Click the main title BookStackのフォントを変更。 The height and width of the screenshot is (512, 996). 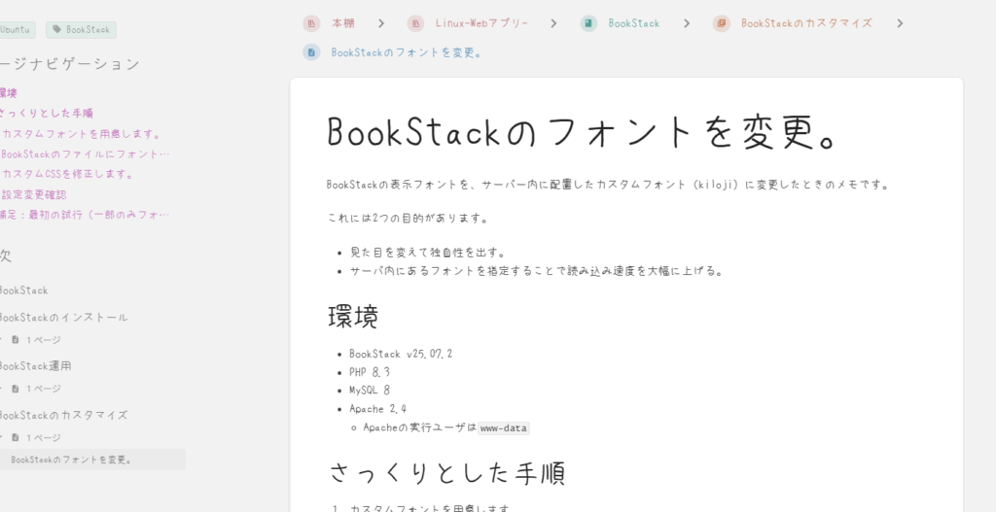[x=584, y=132]
